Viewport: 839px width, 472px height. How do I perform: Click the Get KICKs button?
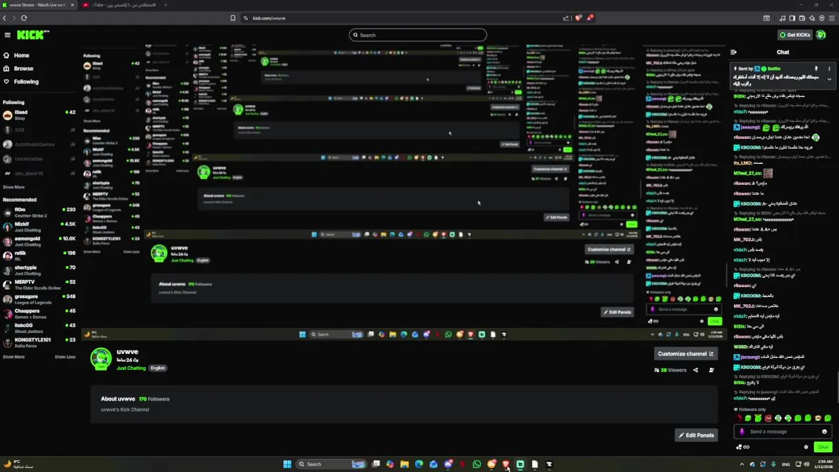[x=794, y=35]
